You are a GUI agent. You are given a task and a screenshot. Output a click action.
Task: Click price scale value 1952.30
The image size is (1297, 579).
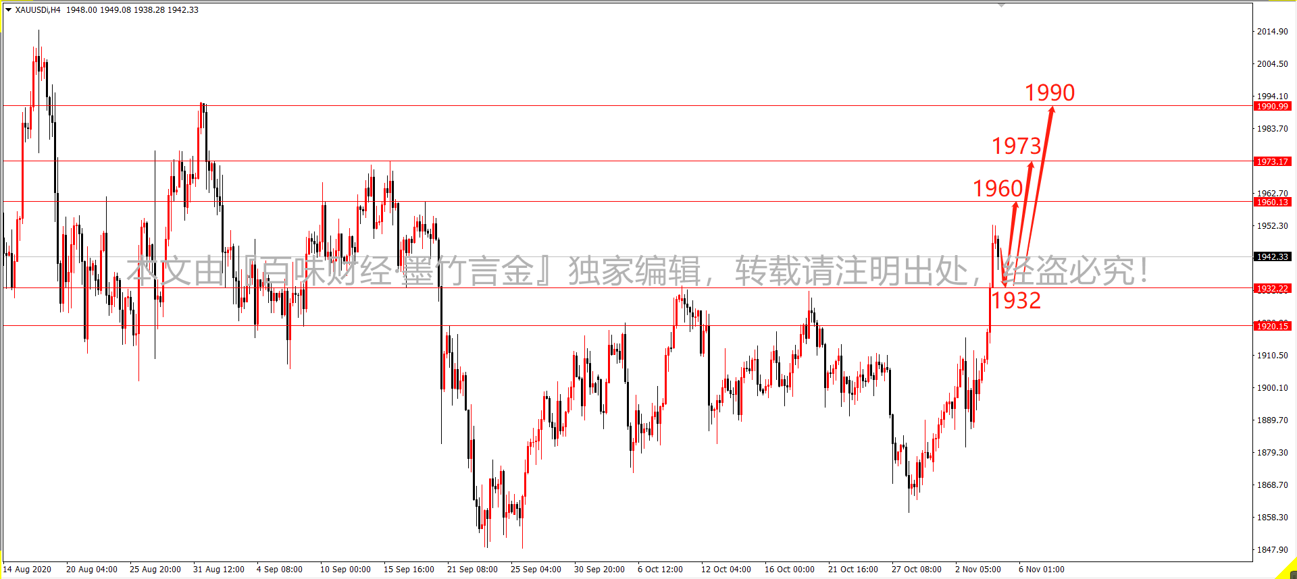(x=1272, y=225)
